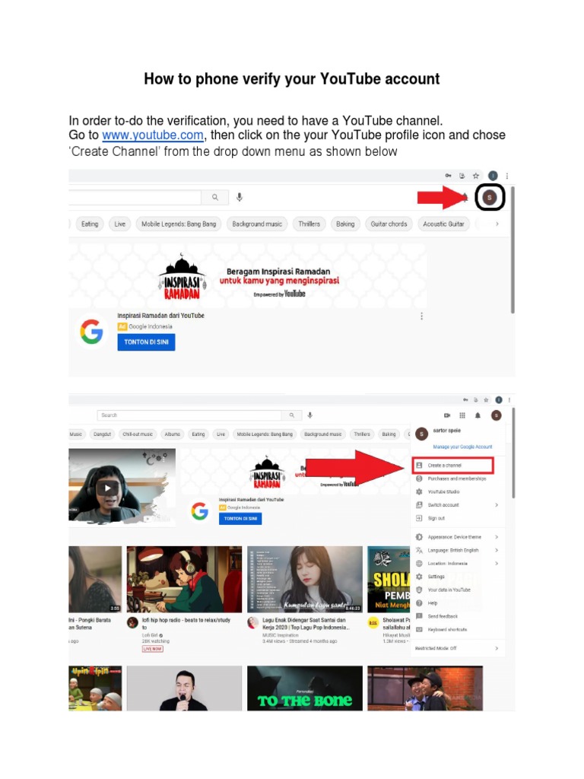Screen dimensions: 584x779
Task: Click the search magnifier button in the first screenshot
Action: tap(215, 197)
